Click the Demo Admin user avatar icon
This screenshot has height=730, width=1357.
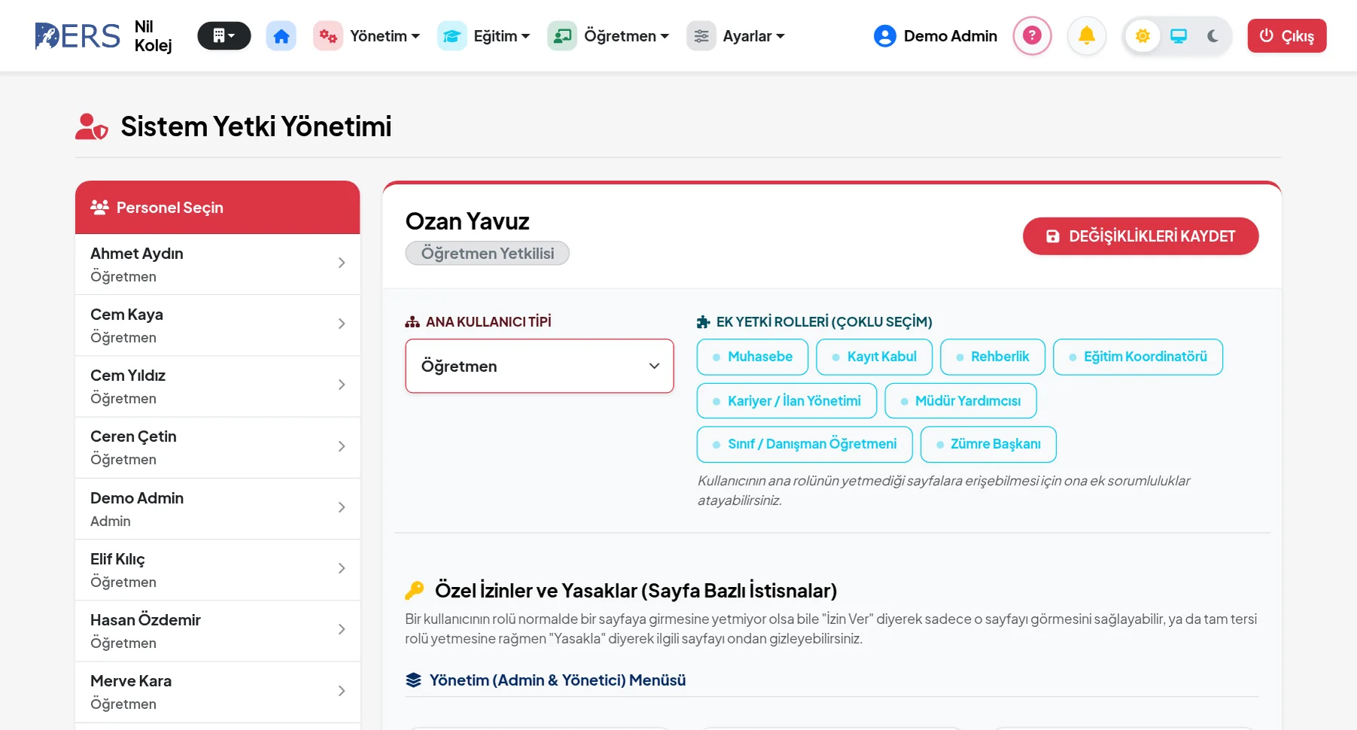pyautogui.click(x=885, y=36)
